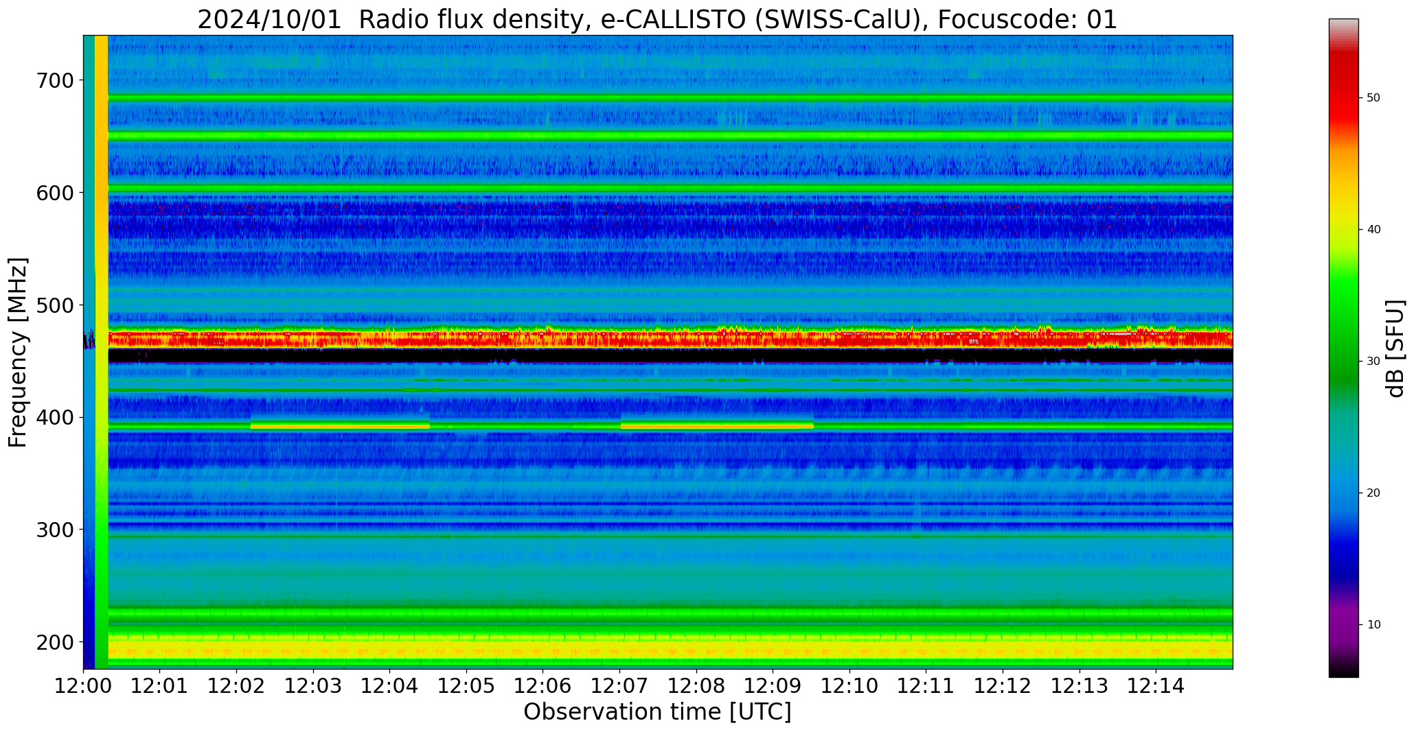This screenshot has width=1416, height=732.
Task: Click the 12:14 time tick label
Action: 1156,685
